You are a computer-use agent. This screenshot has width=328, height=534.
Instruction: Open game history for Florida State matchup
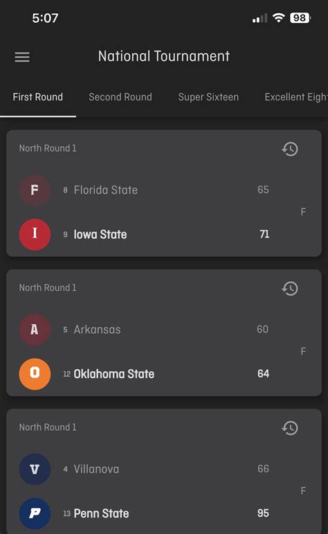click(x=290, y=149)
